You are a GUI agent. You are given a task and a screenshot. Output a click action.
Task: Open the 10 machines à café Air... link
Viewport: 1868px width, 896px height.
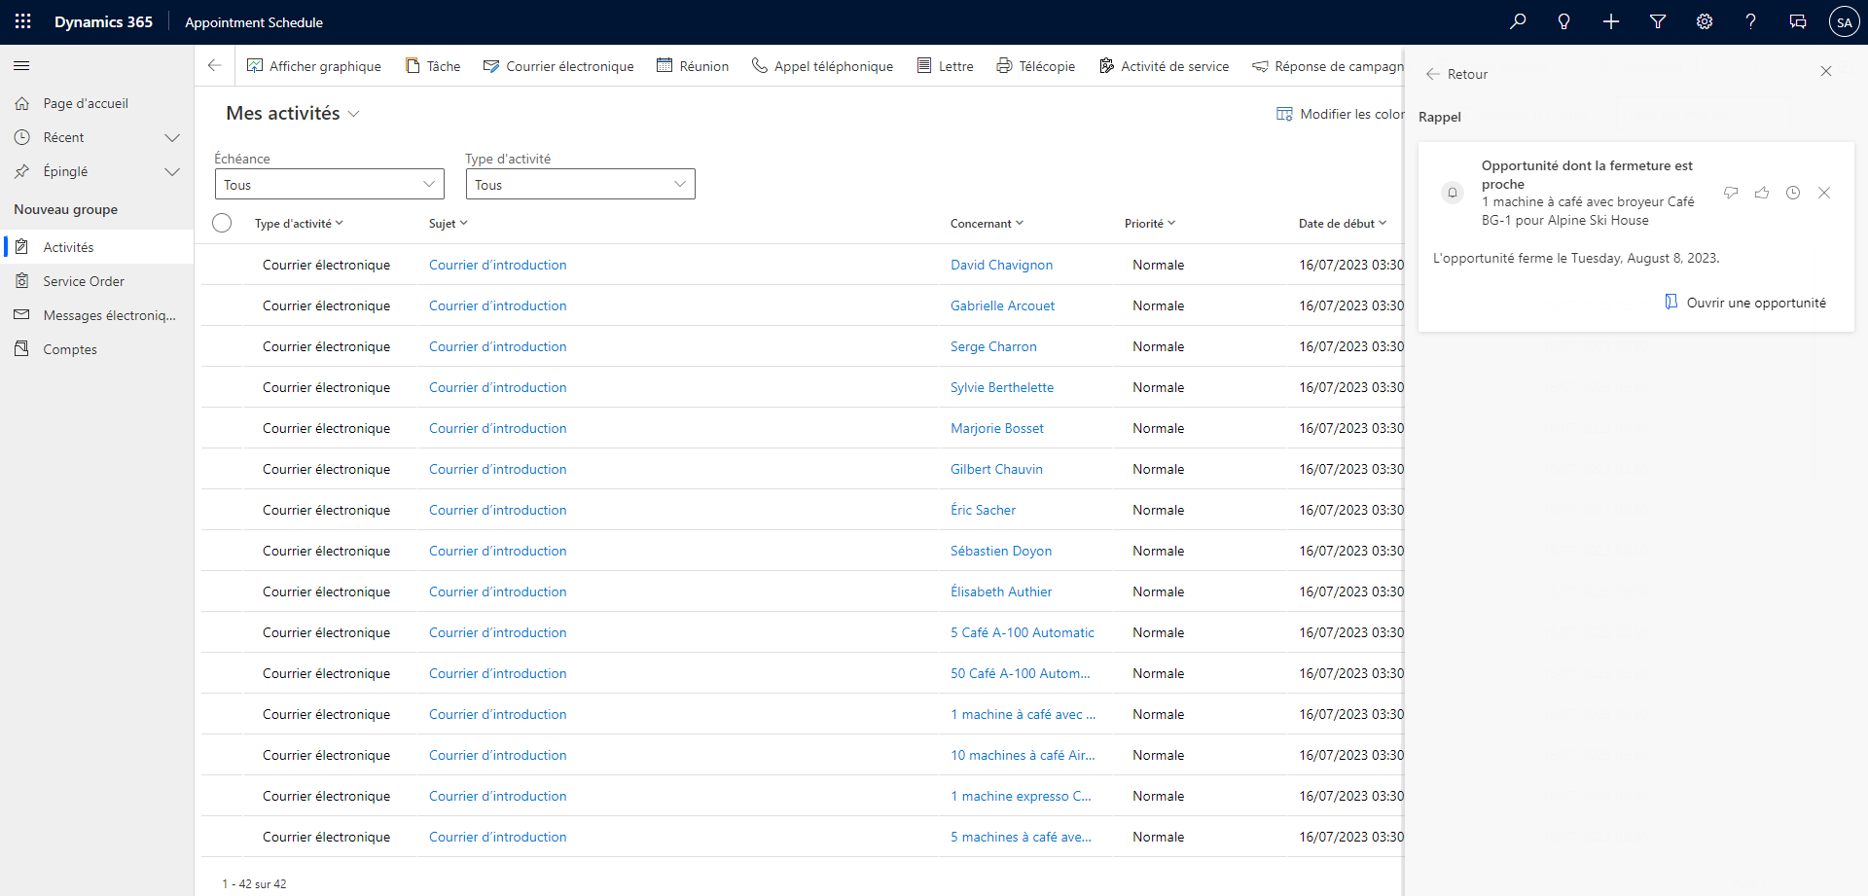click(x=1023, y=755)
